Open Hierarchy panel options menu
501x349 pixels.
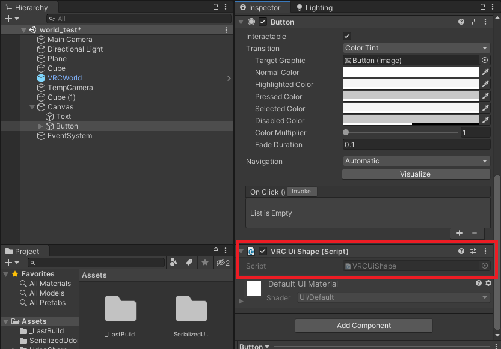(226, 7)
